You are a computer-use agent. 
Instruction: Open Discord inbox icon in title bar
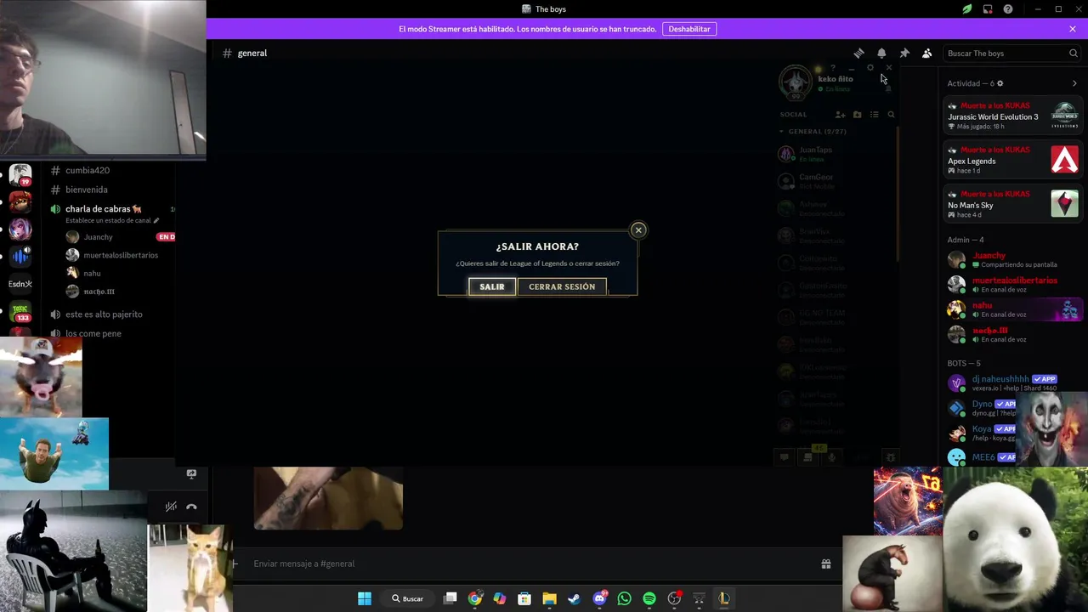(988, 9)
